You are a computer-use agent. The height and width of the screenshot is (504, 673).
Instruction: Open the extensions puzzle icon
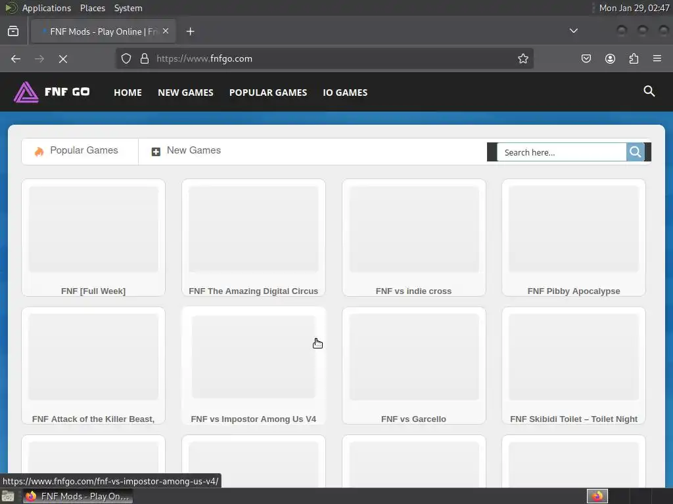(x=634, y=58)
